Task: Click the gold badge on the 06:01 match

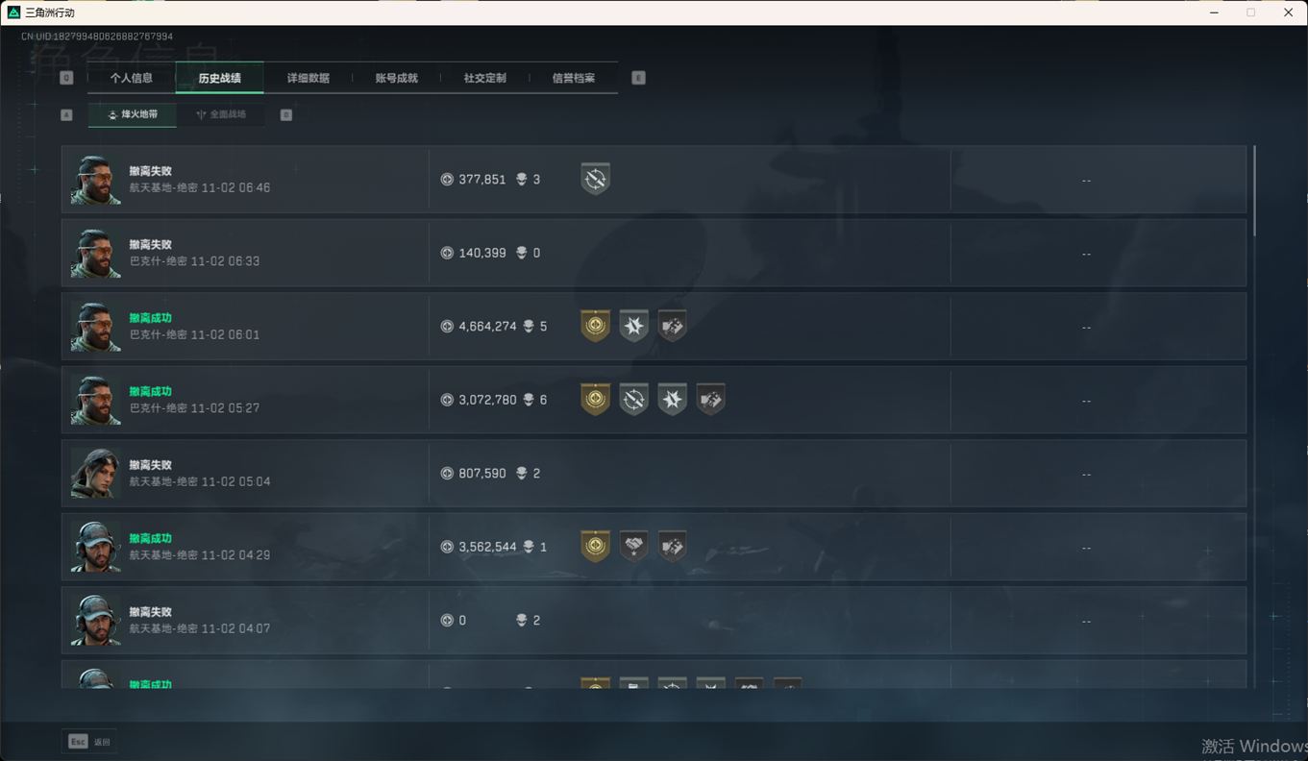Action: click(x=595, y=327)
